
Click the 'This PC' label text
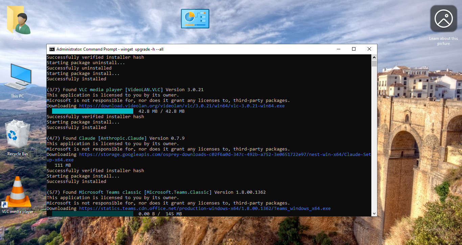[x=18, y=96]
